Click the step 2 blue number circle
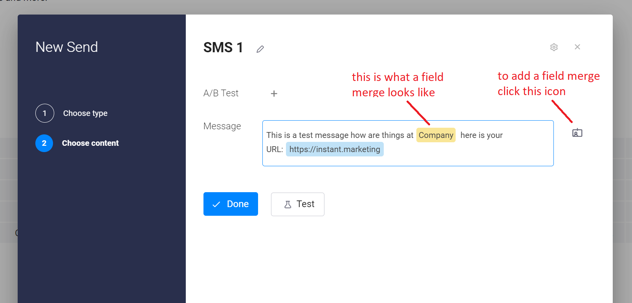Viewport: 632px width, 303px height. (44, 143)
